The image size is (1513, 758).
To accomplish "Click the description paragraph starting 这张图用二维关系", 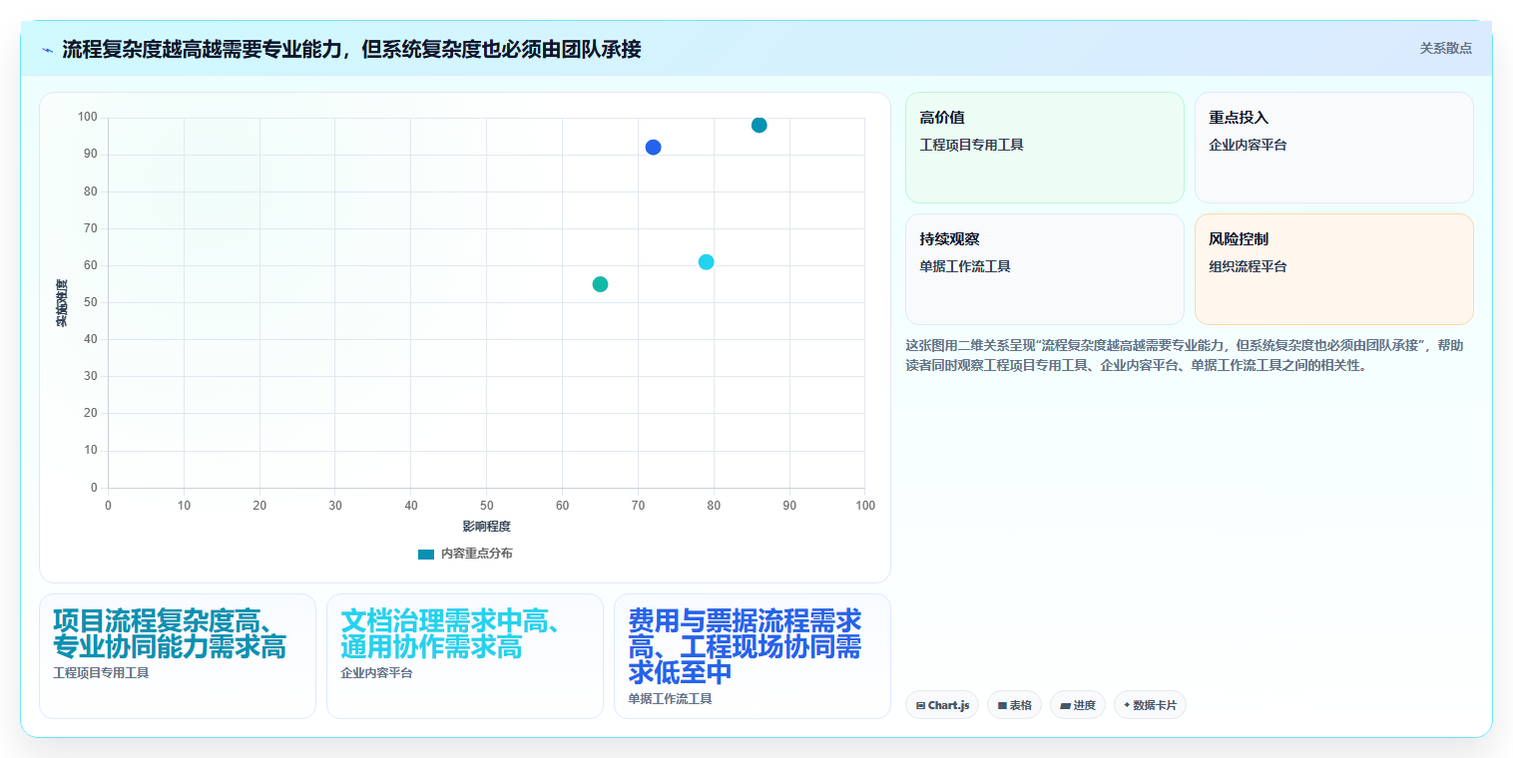I will (1186, 355).
